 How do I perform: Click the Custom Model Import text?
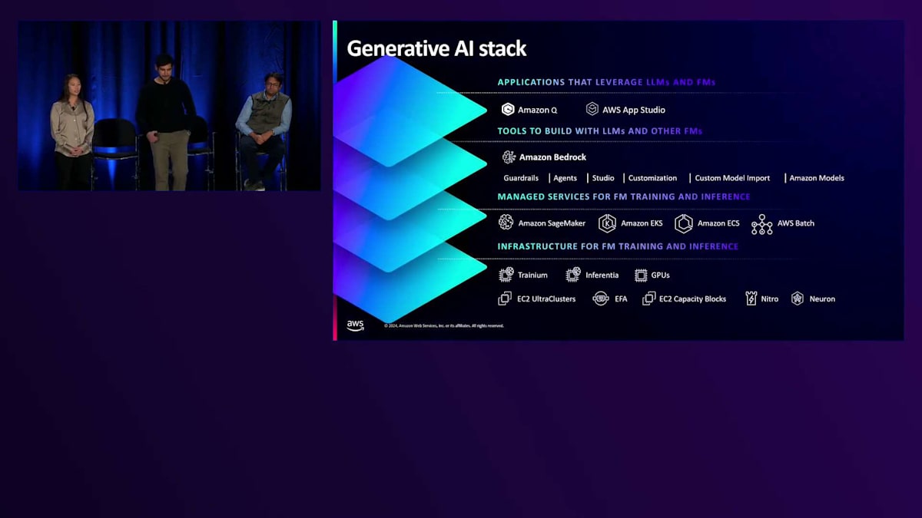(x=732, y=178)
